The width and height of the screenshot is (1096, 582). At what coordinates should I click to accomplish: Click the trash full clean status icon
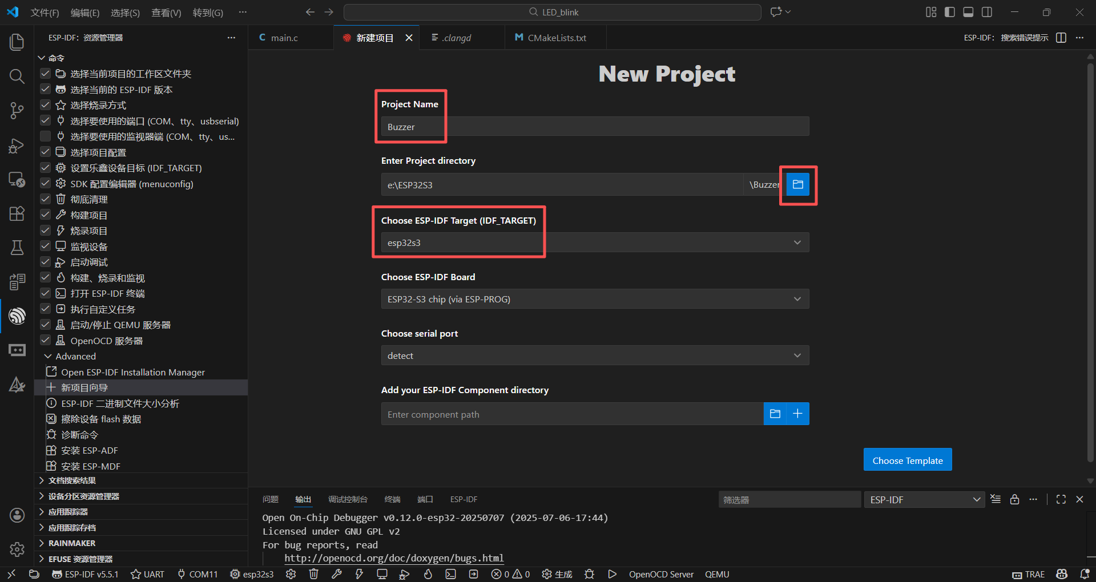(313, 574)
